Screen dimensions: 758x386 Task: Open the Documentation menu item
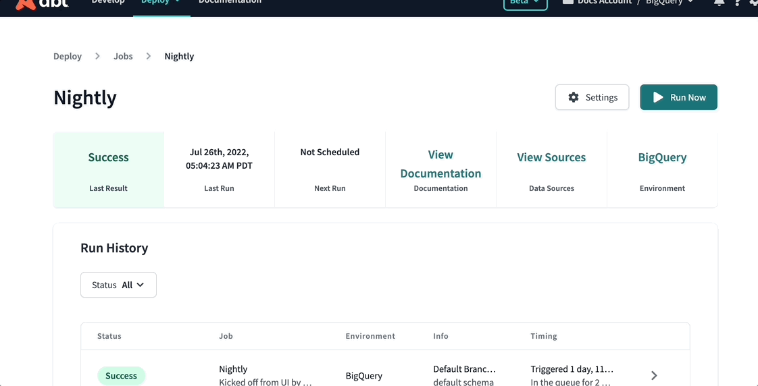[x=230, y=3]
